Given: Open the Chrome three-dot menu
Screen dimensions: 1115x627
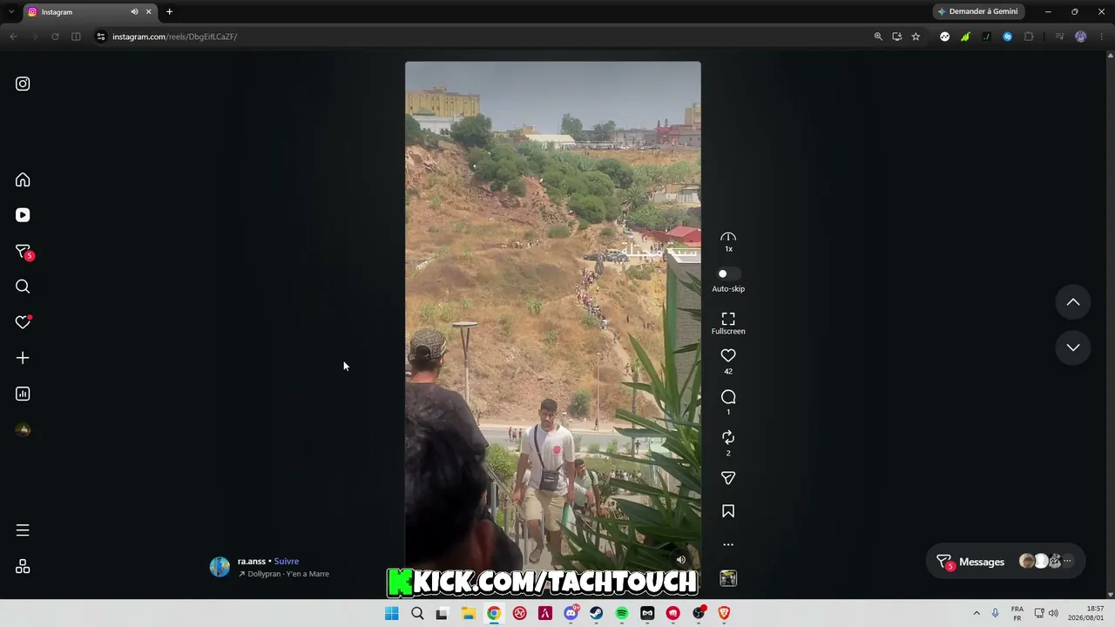Looking at the screenshot, I should point(1101,37).
